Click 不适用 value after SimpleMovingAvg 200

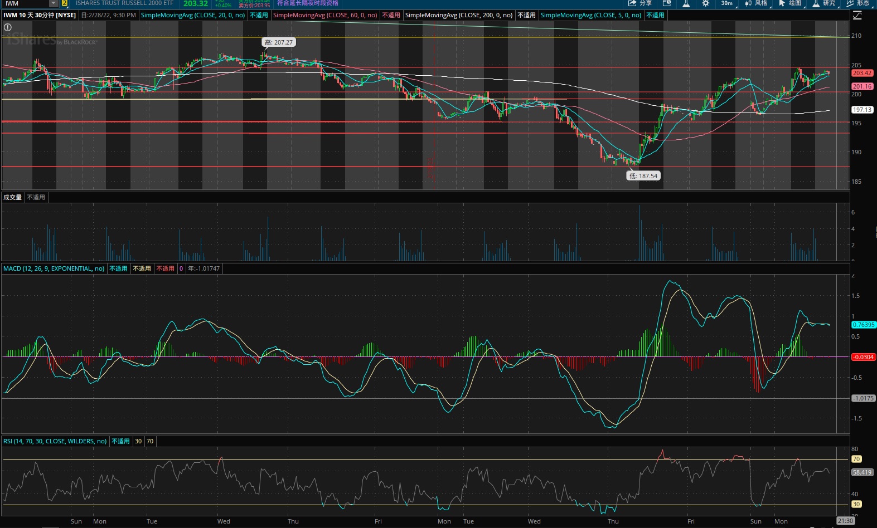tap(526, 15)
